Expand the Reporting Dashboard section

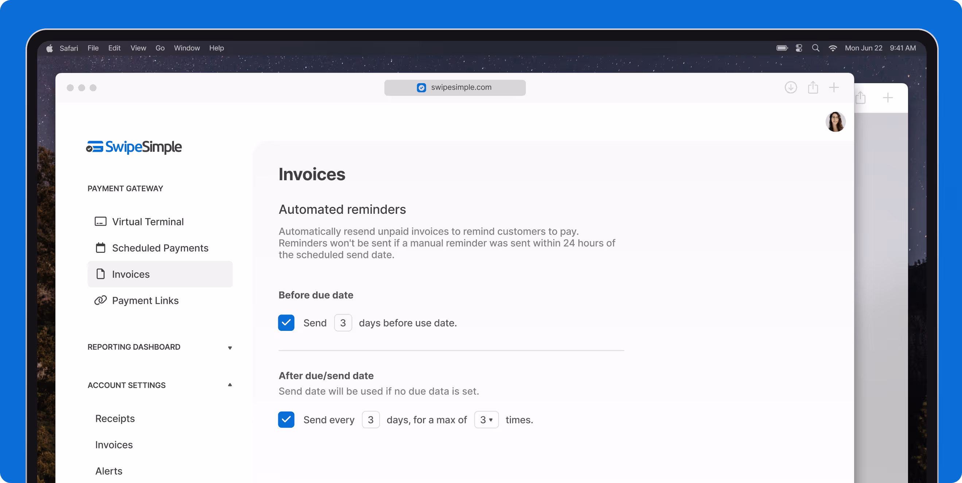(230, 347)
